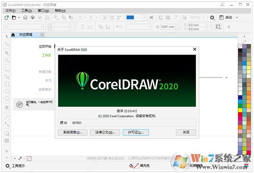Select the Pick tool in the toolbox
Viewport: 254px width, 173px height.
[x=7, y=36]
